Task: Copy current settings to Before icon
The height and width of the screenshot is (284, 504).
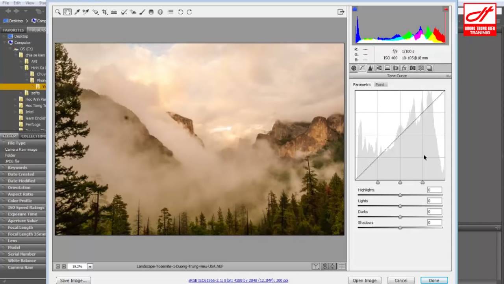Action: 333,266
